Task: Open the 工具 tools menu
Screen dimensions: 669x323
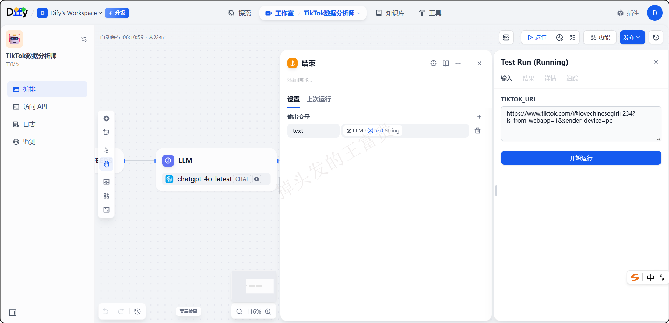Action: click(x=430, y=13)
